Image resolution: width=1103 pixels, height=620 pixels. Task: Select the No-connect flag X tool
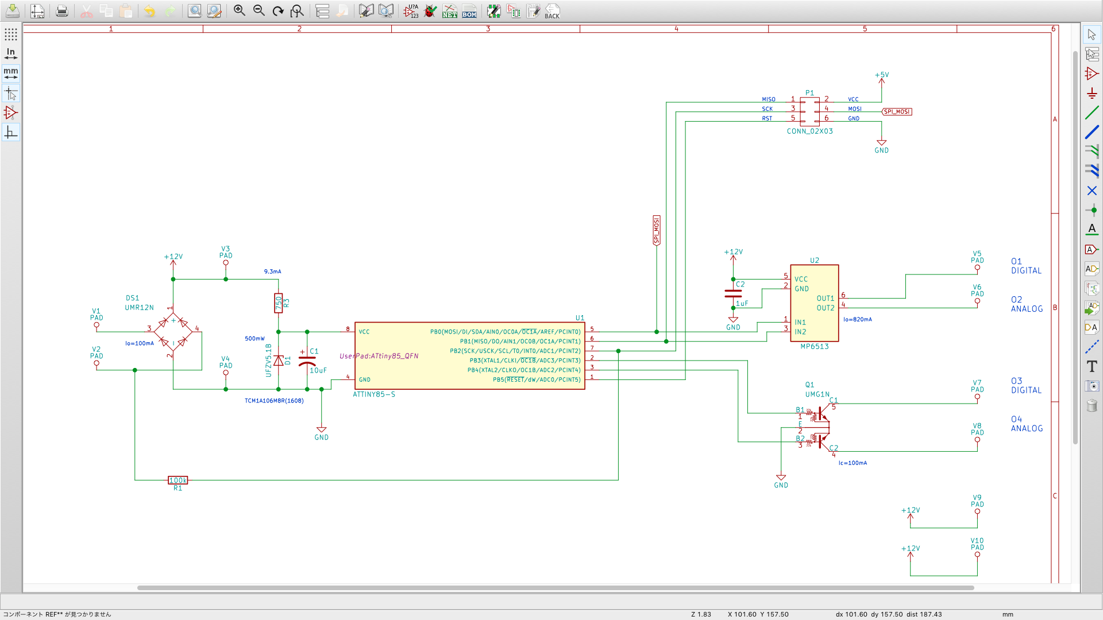(1092, 191)
